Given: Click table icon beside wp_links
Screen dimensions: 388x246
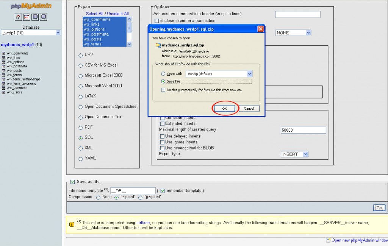Looking at the screenshot, I should click(x=3, y=58).
